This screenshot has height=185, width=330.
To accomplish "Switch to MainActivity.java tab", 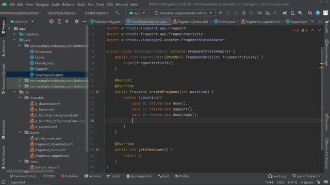I will pyautogui.click(x=105, y=22).
